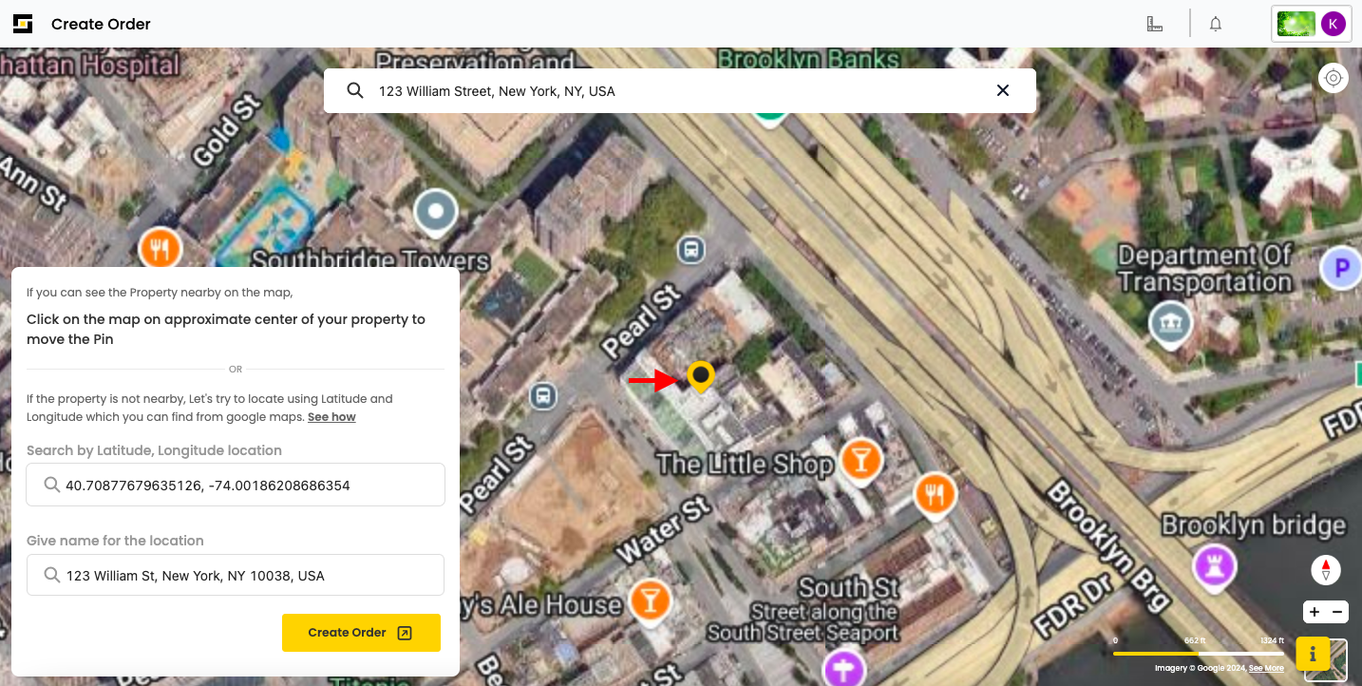Click the search icon in the location name field
This screenshot has height=686, width=1362.
52,576
